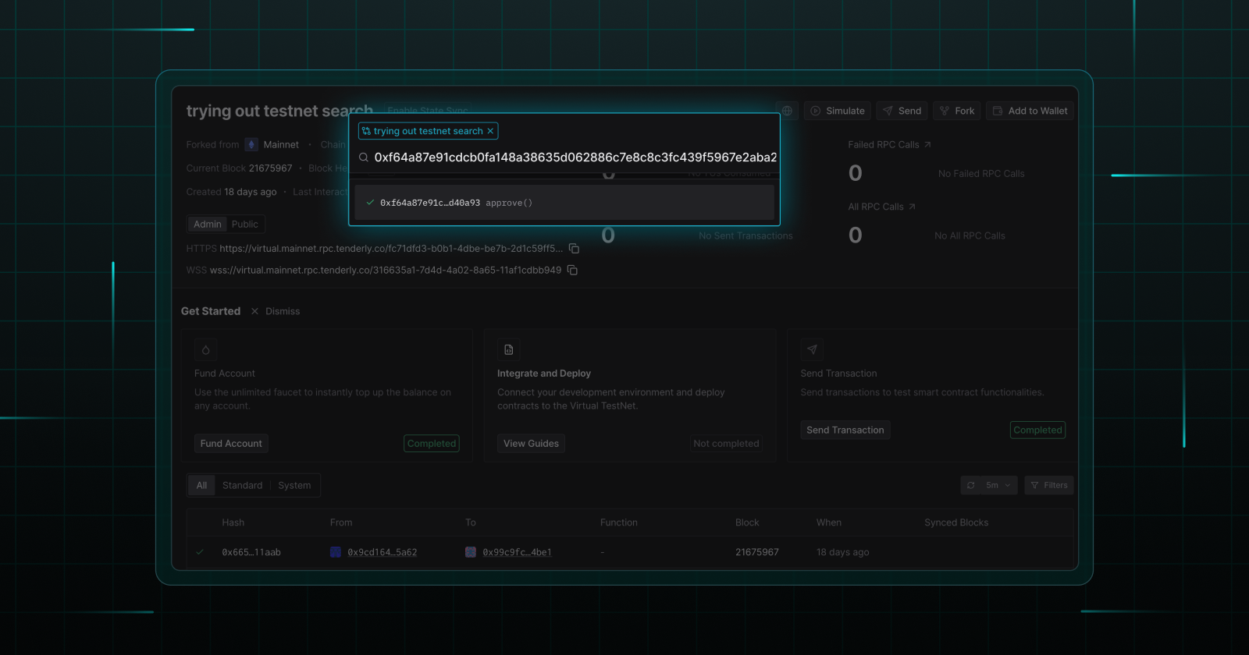
Task: Open transaction 0x665…11aab
Action: point(251,552)
